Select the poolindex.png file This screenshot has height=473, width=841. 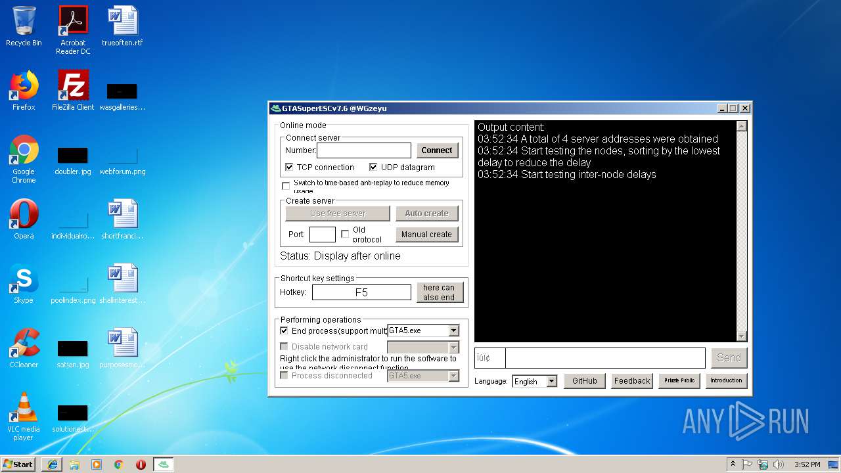pyautogui.click(x=73, y=289)
